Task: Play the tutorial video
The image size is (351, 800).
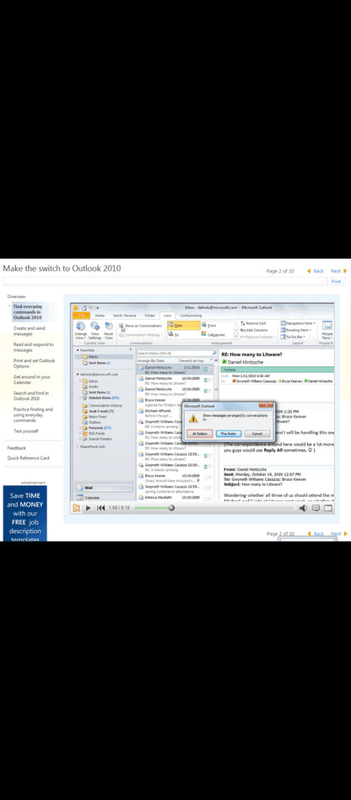Action: click(89, 508)
